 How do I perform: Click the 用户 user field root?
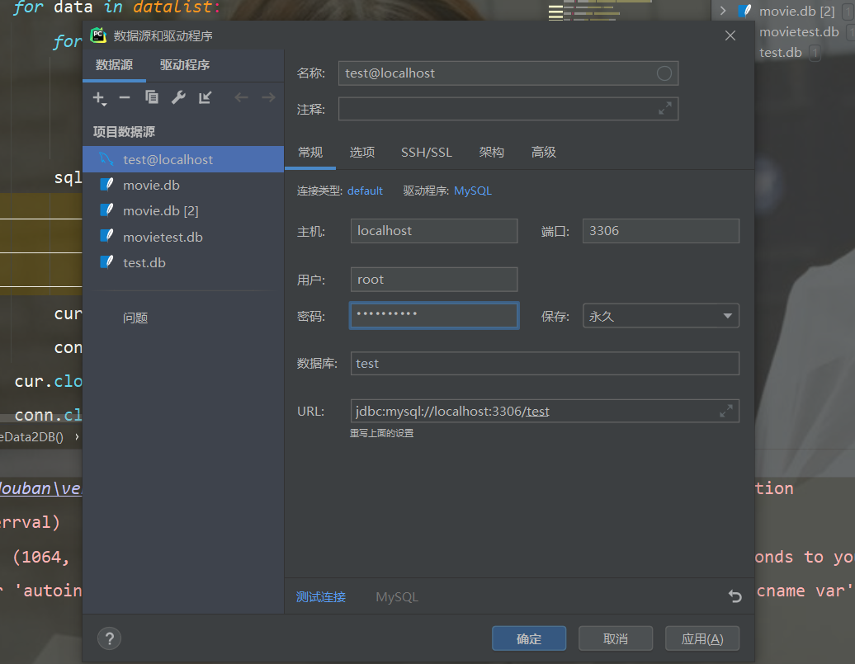click(x=434, y=280)
